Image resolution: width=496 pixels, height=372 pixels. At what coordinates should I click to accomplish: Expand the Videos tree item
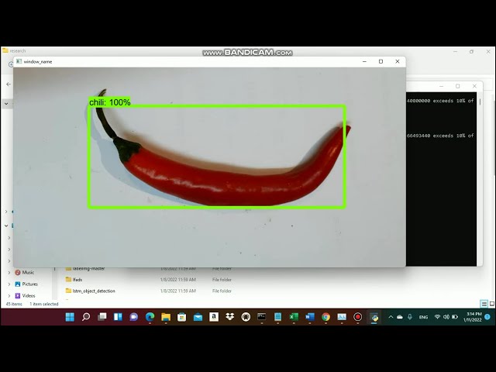[x=9, y=296]
